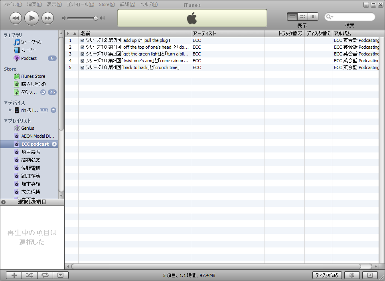Open the search magnifier options dropdown
Viewport: 385px width, 281px height.
coord(329,17)
